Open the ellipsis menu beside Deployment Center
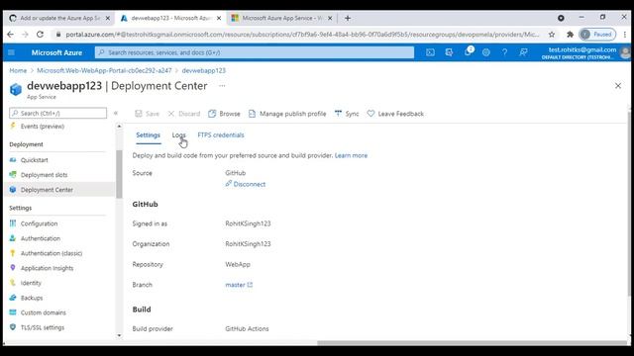Screen dimensions: 634x356 pyautogui.click(x=222, y=86)
